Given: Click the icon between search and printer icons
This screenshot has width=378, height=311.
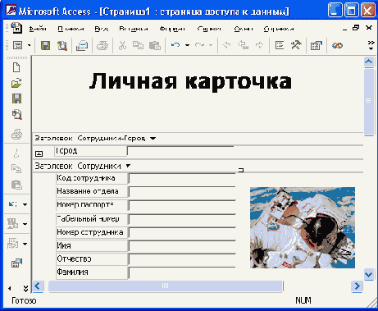Looking at the screenshot, I should 82,45.
